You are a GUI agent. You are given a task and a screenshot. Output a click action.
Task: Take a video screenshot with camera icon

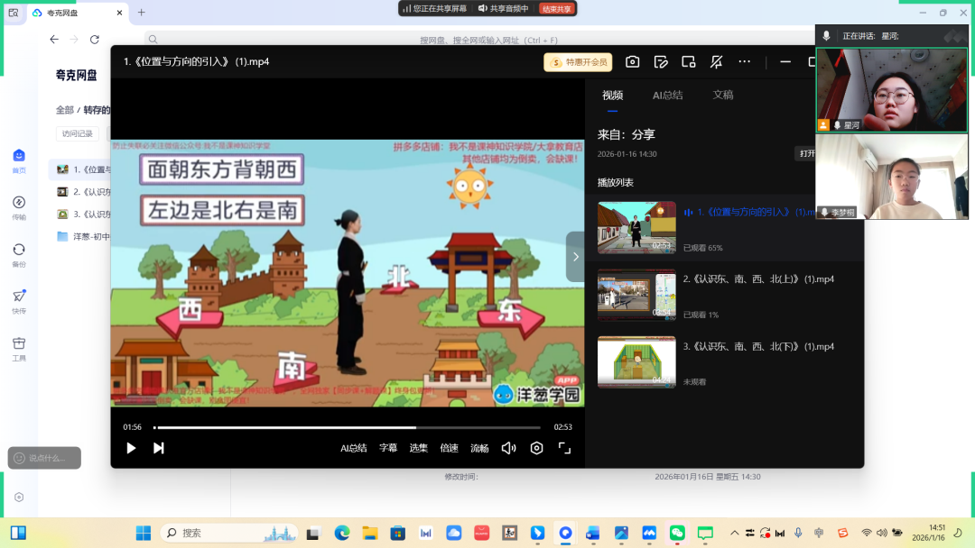point(632,61)
